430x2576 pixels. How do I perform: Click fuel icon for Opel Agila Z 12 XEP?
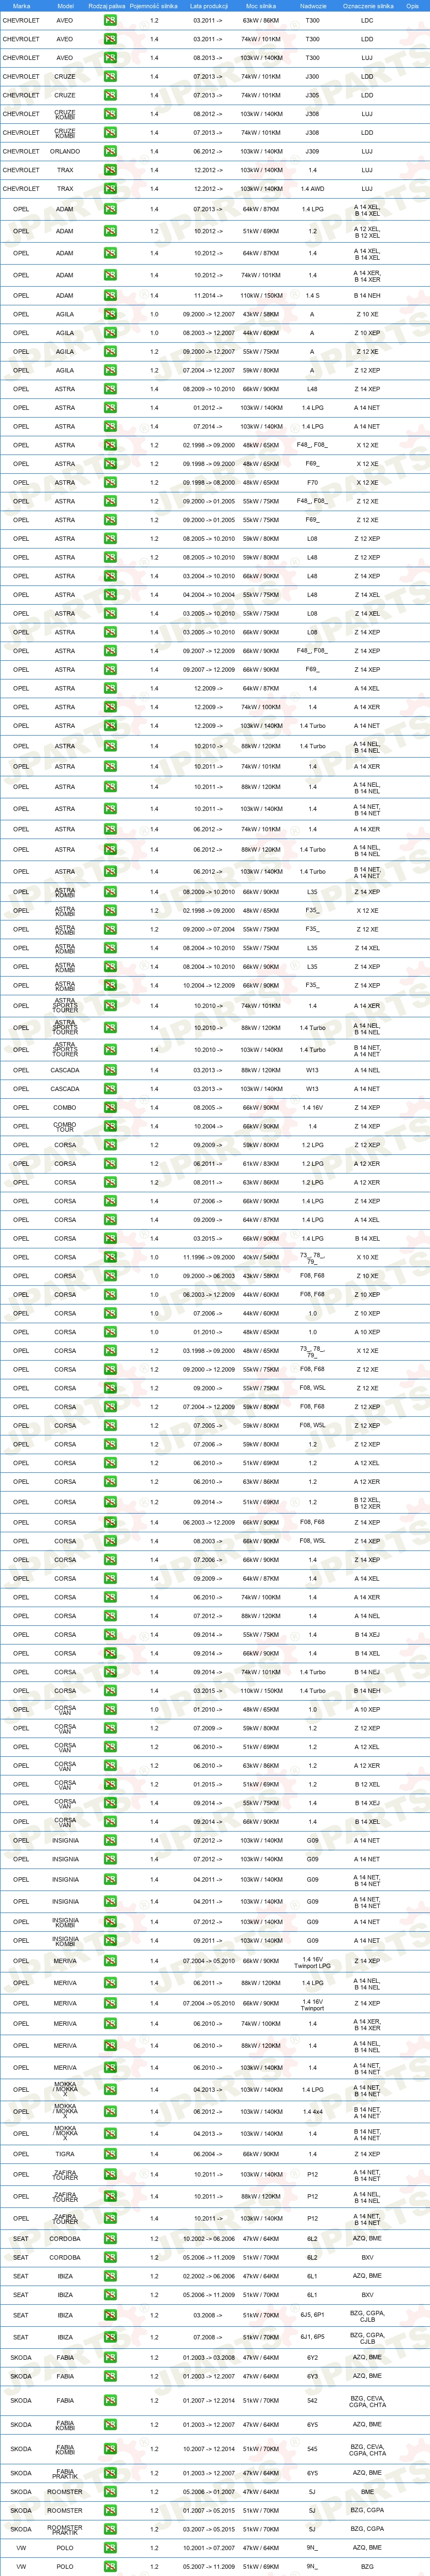pyautogui.click(x=110, y=370)
